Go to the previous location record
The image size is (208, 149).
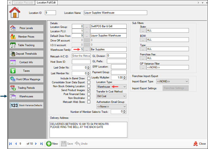point(16,144)
